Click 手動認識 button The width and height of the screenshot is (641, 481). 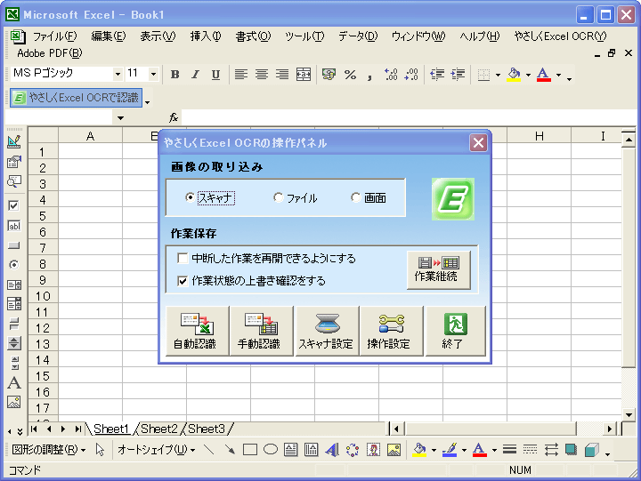[261, 331]
